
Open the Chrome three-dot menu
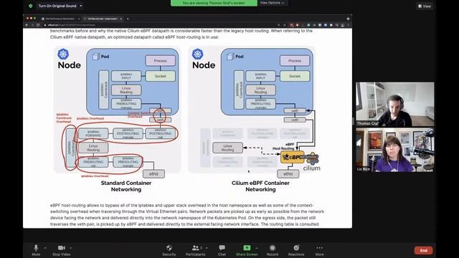pos(348,25)
